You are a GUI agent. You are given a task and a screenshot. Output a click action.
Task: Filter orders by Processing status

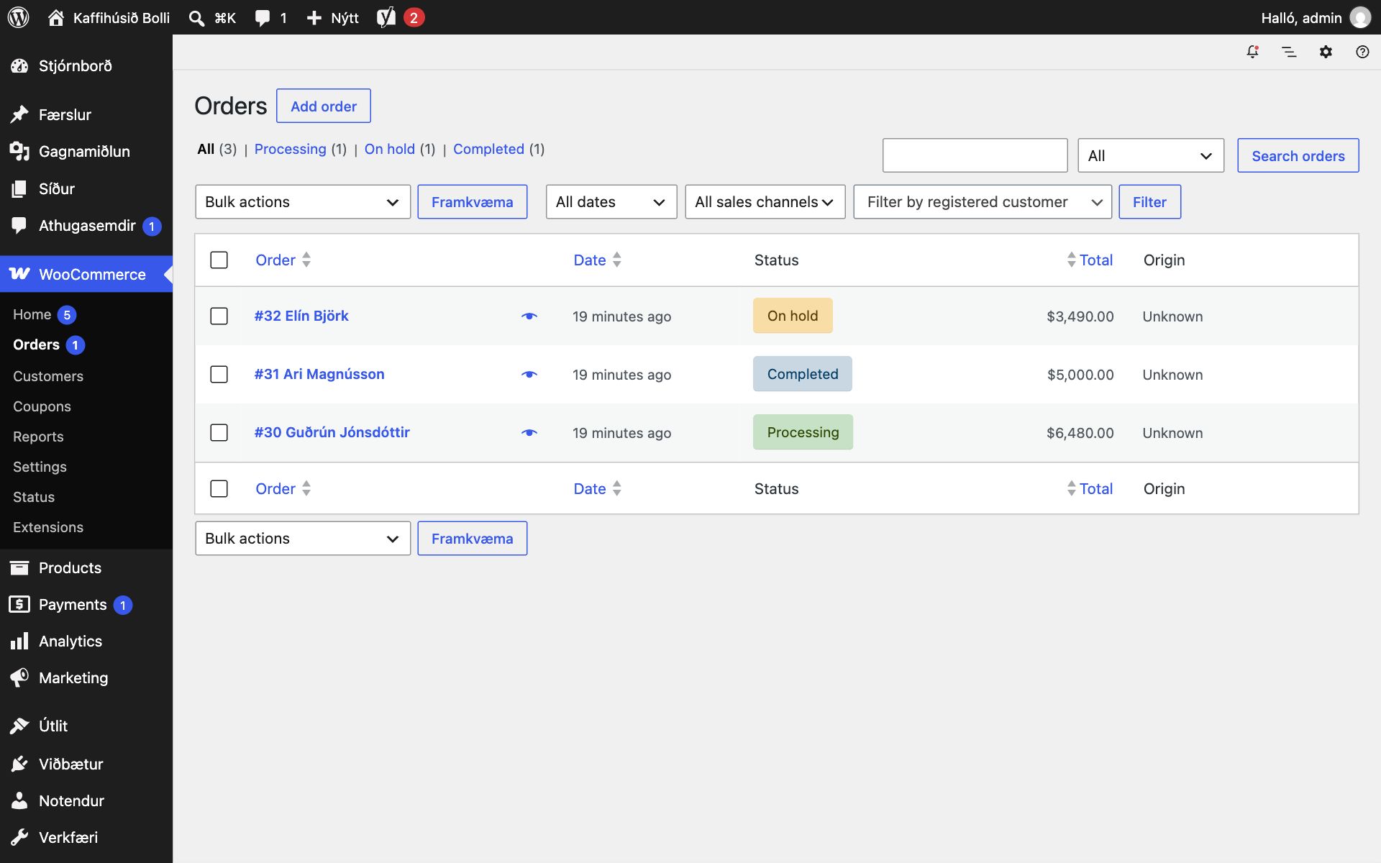tap(290, 149)
